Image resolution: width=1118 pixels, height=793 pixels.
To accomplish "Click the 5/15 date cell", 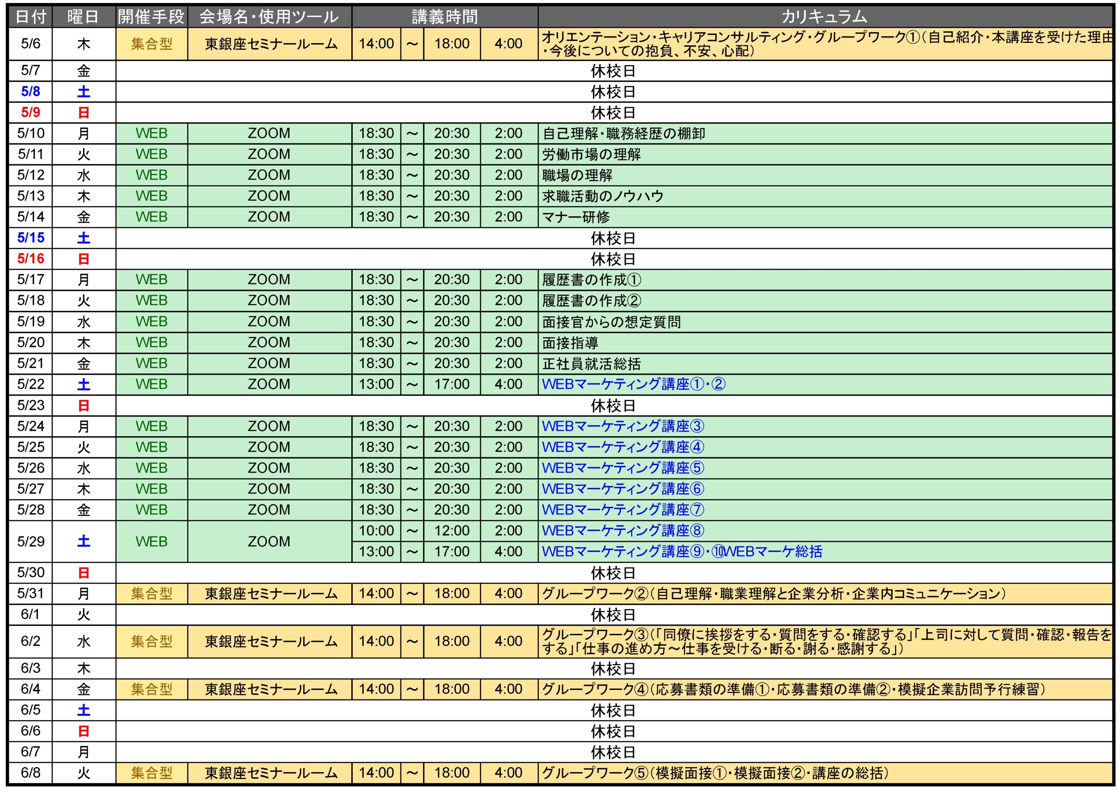I will point(30,238).
